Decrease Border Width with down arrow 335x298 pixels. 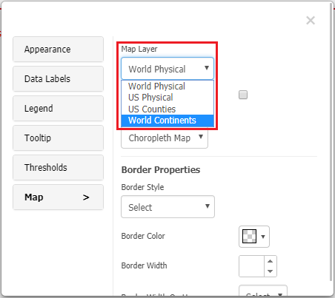pyautogui.click(x=271, y=271)
